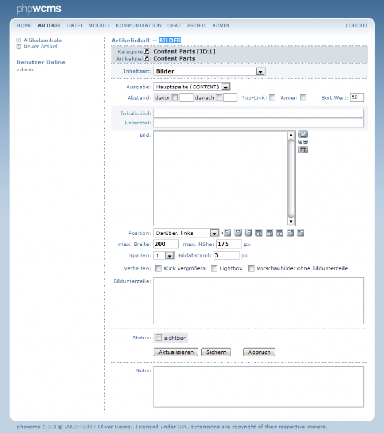Select the last image position icon in row
The image size is (384, 433).
point(301,233)
